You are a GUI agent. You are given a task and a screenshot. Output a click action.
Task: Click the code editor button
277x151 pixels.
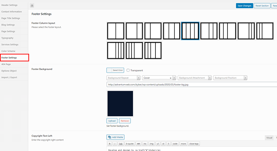coord(175,144)
